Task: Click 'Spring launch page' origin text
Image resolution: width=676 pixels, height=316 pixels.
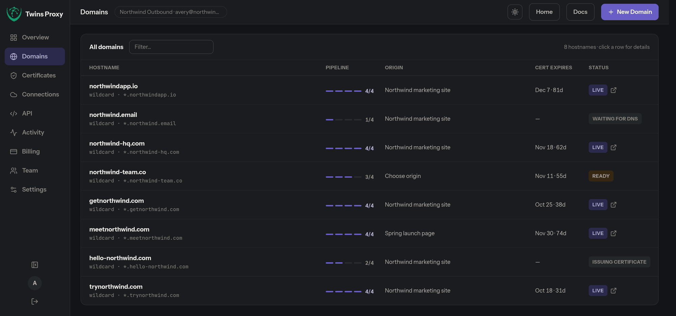Action: pos(409,233)
